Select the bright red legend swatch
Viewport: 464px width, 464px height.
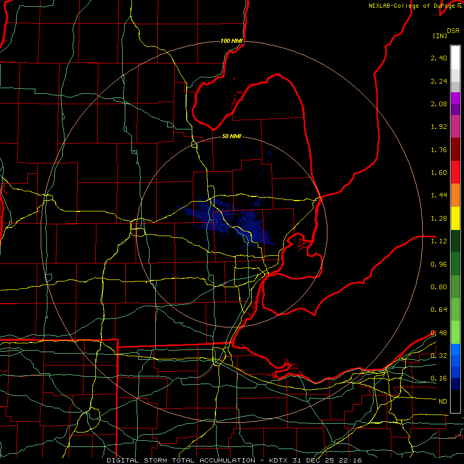coord(455,172)
